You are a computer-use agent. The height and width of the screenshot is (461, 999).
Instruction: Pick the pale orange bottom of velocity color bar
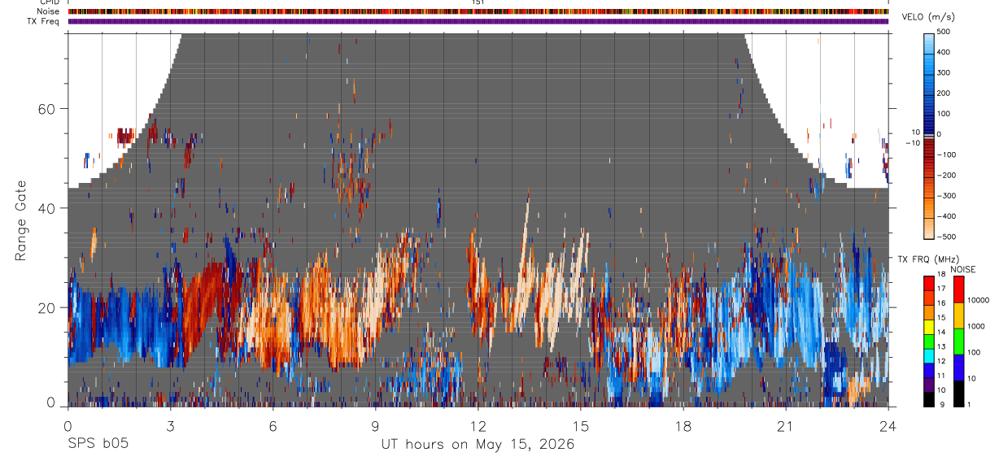click(x=930, y=230)
